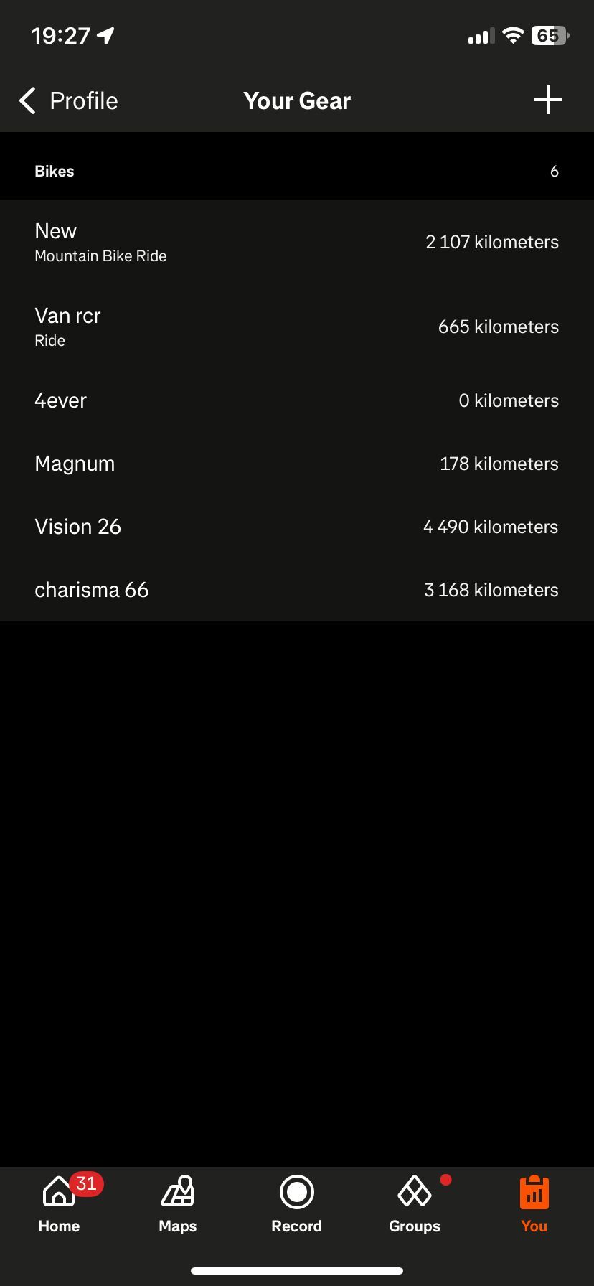Tap the Record button icon
The height and width of the screenshot is (1286, 594).
(296, 1193)
